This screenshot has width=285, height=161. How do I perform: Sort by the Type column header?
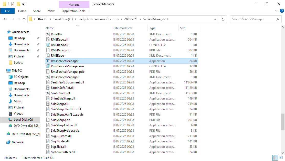163,28
